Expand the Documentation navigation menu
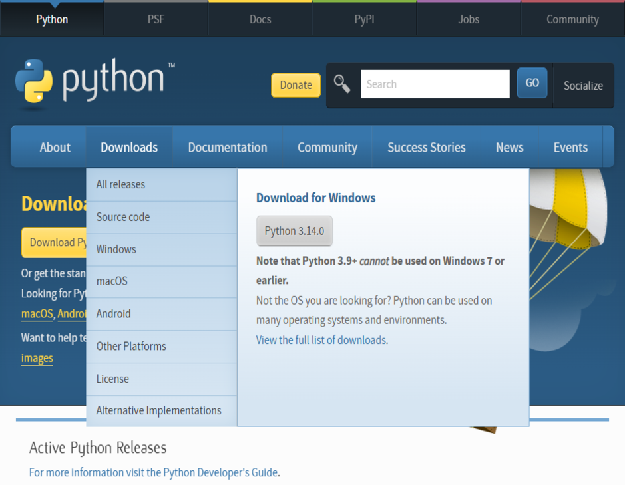 227,147
